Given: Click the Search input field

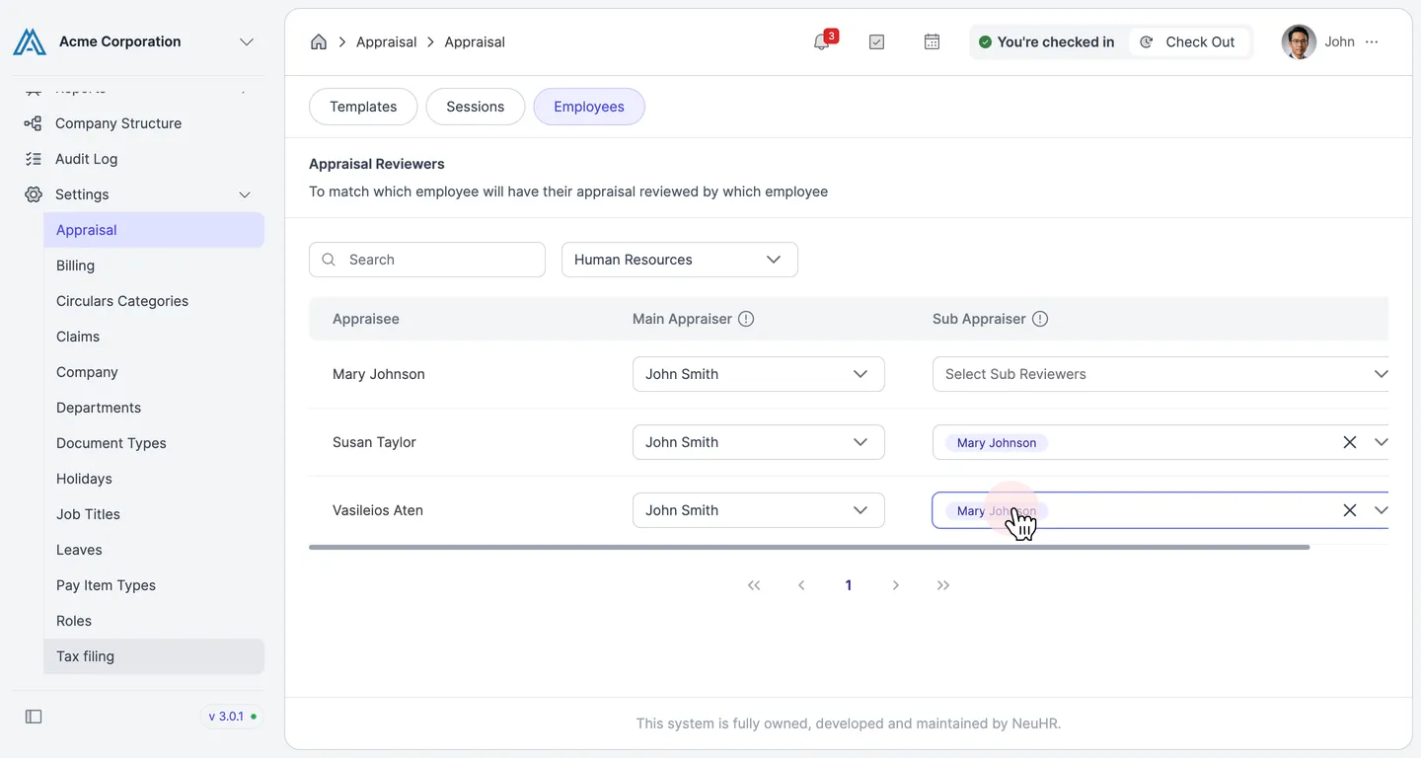Looking at the screenshot, I should 427,260.
